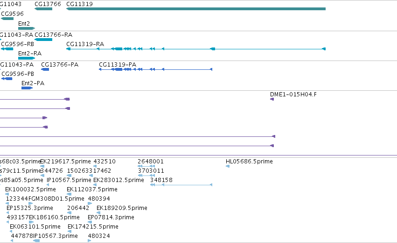This screenshot has height=243, width=397.
Task: Click the 348158 feature label
Action: (x=161, y=180)
